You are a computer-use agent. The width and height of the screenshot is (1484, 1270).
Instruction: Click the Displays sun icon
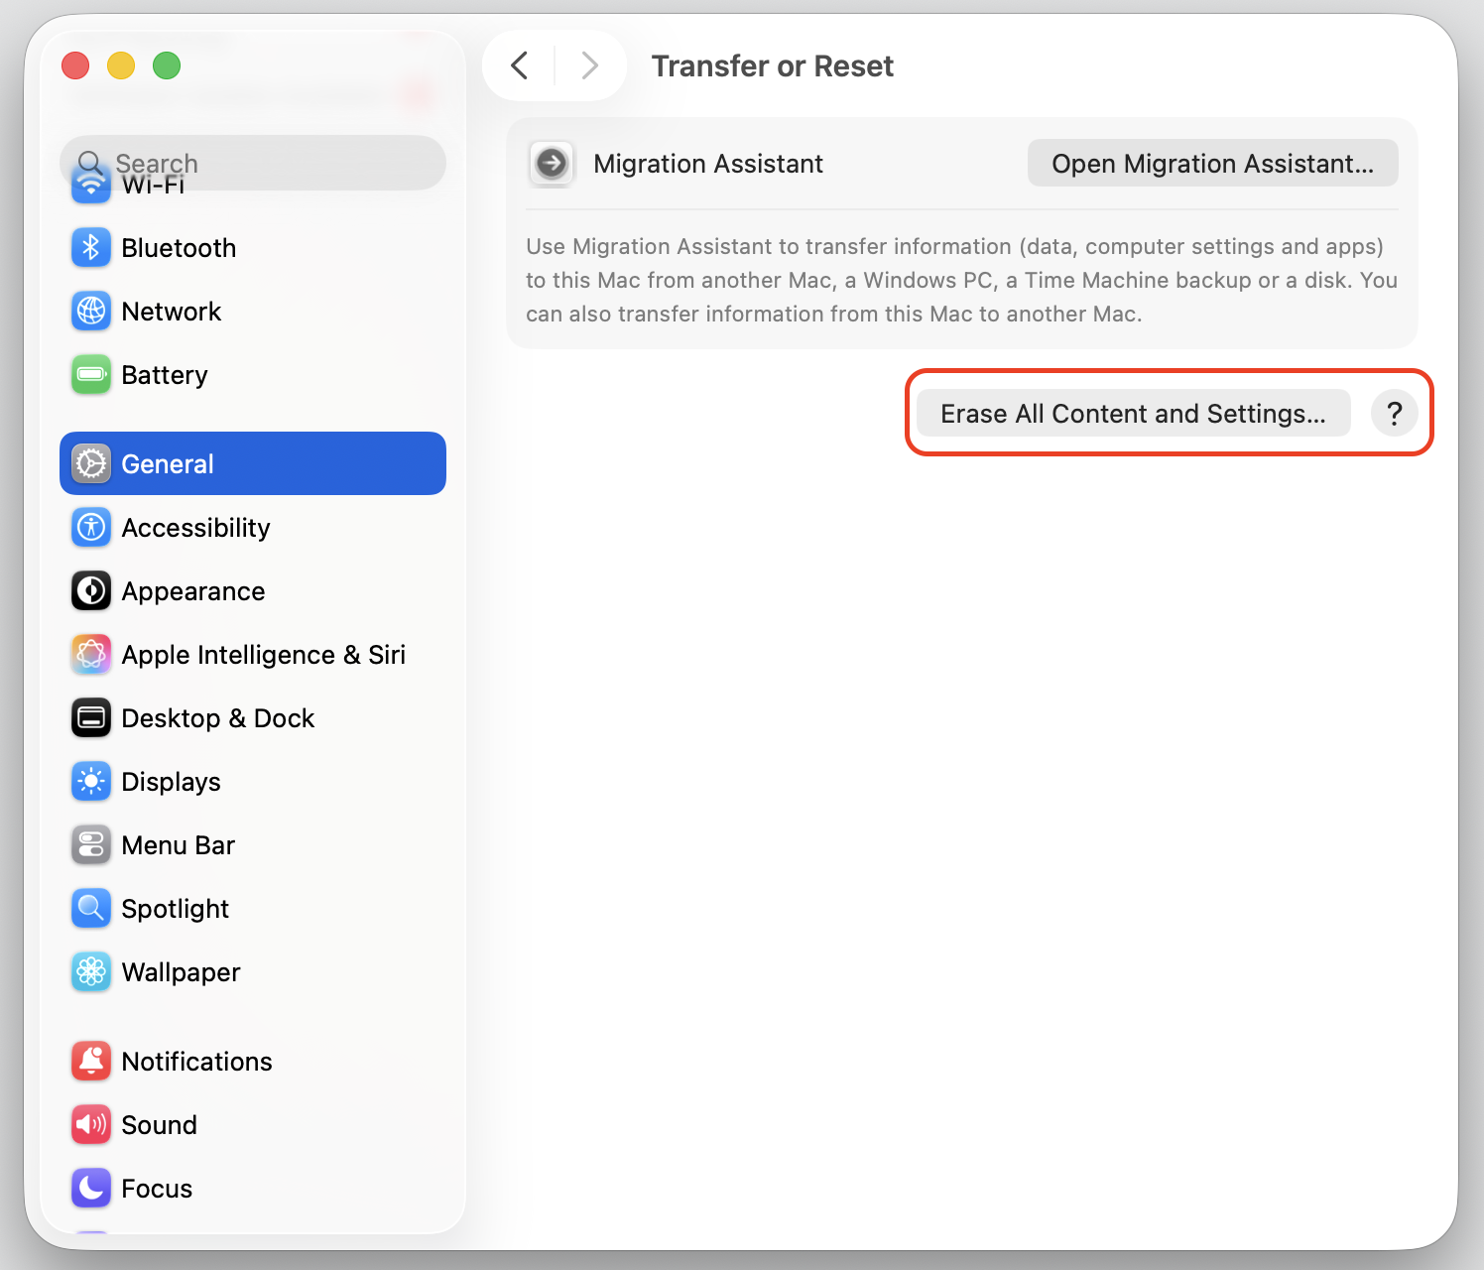coord(91,782)
